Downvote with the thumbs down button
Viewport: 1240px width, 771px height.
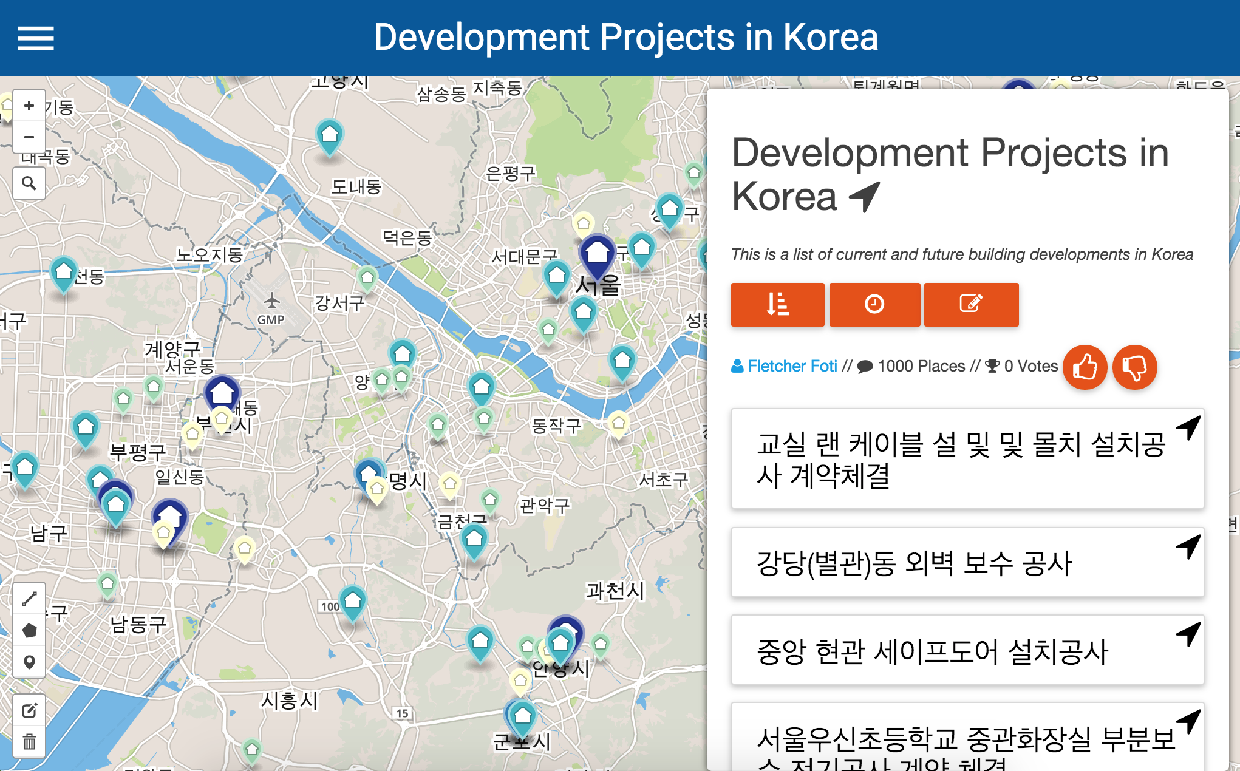[1134, 367]
